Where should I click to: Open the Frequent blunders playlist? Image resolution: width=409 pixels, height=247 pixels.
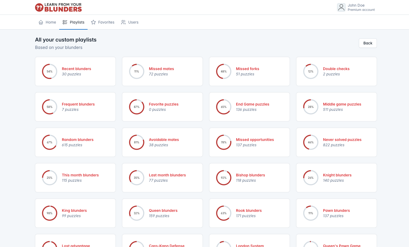click(x=75, y=107)
